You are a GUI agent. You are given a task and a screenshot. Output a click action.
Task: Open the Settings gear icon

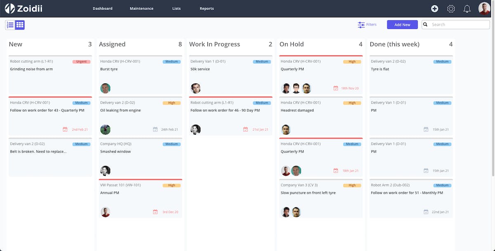pyautogui.click(x=451, y=8)
